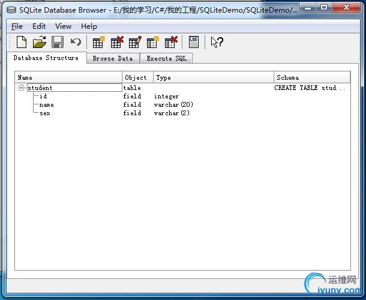The width and height of the screenshot is (366, 300).
Task: Click the 'varchar(2)' type cell
Action: click(172, 113)
